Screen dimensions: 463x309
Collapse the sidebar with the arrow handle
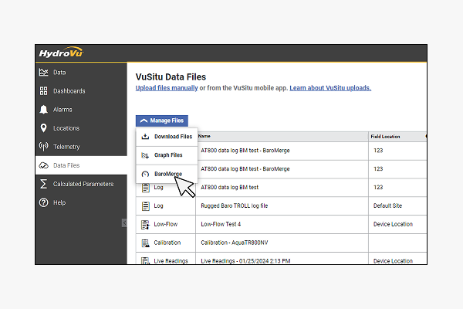pos(124,223)
